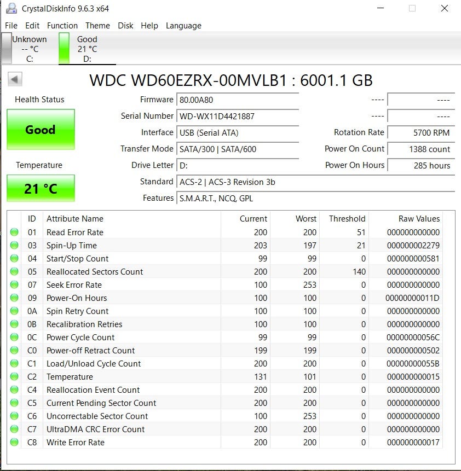Click the attribute name Seek Error Rate
The image size is (461, 471).
[74, 285]
